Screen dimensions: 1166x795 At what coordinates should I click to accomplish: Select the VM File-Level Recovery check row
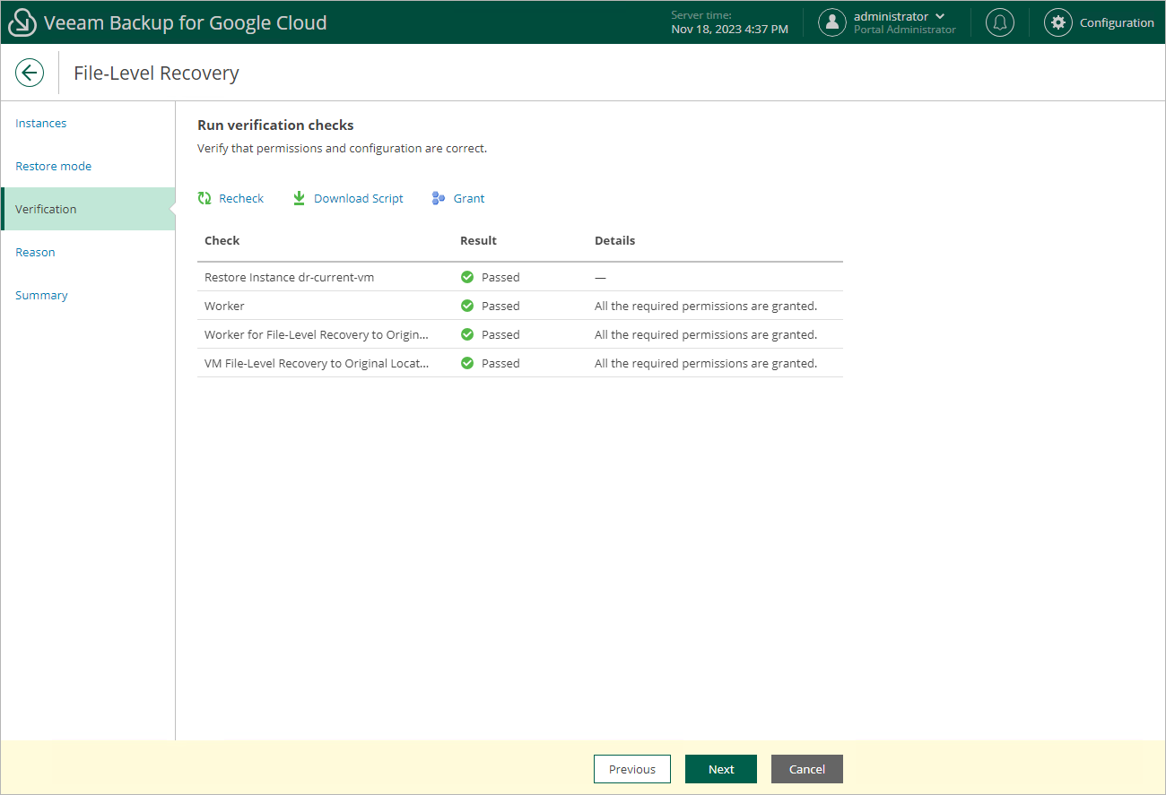click(520, 363)
